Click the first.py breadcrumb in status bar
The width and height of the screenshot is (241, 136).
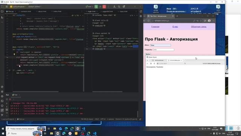[21, 119]
